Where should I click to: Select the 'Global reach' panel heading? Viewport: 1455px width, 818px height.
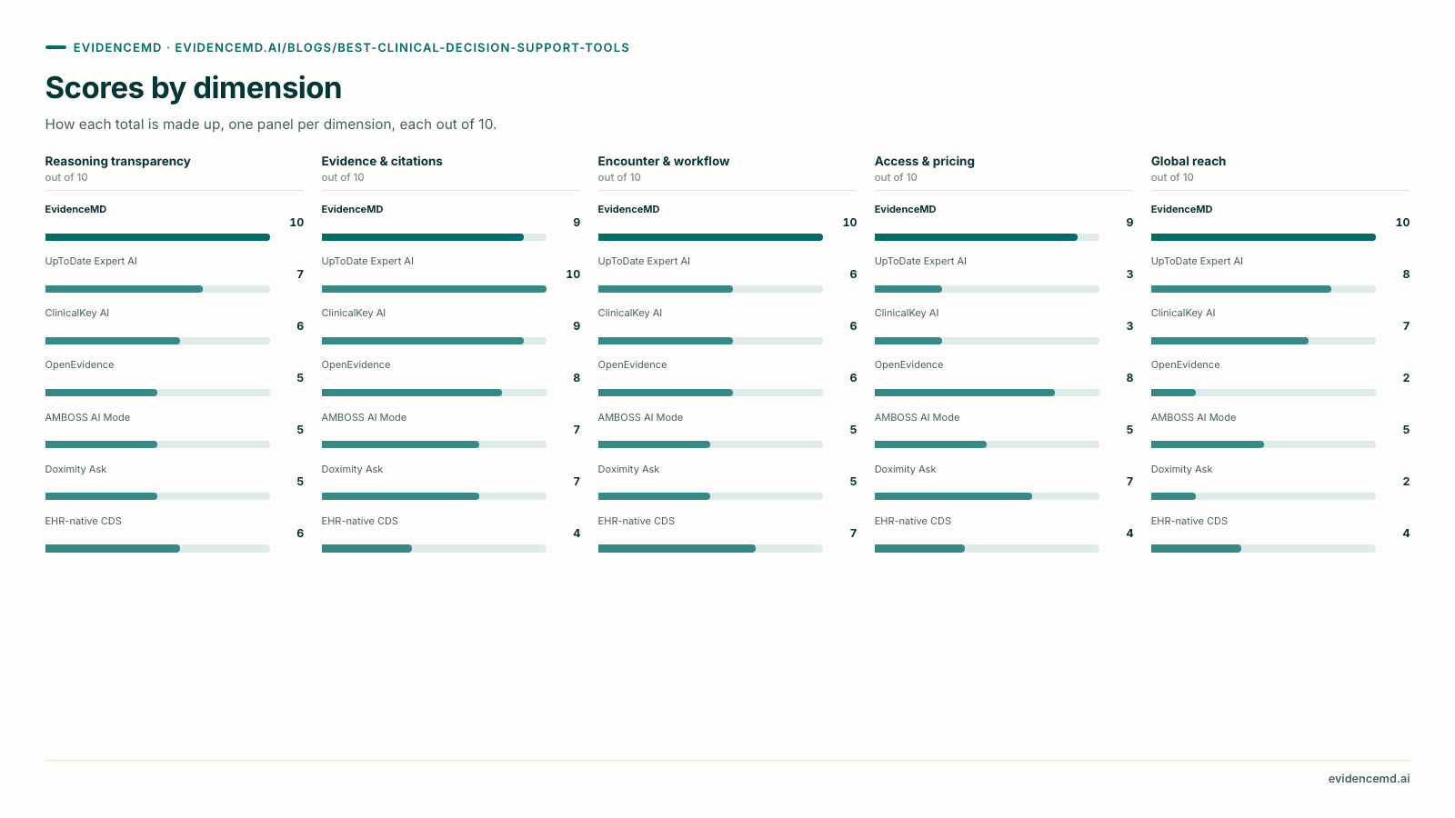(1189, 161)
